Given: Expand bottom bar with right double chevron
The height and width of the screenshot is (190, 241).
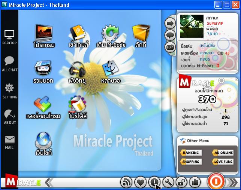Looking at the screenshot, I should [232, 183].
